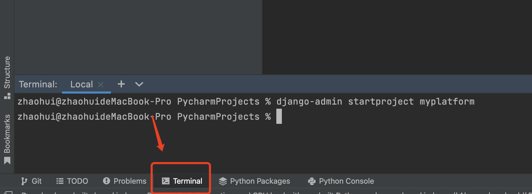Open Python Console via its snake icon
The width and height of the screenshot is (532, 194).
click(x=312, y=181)
